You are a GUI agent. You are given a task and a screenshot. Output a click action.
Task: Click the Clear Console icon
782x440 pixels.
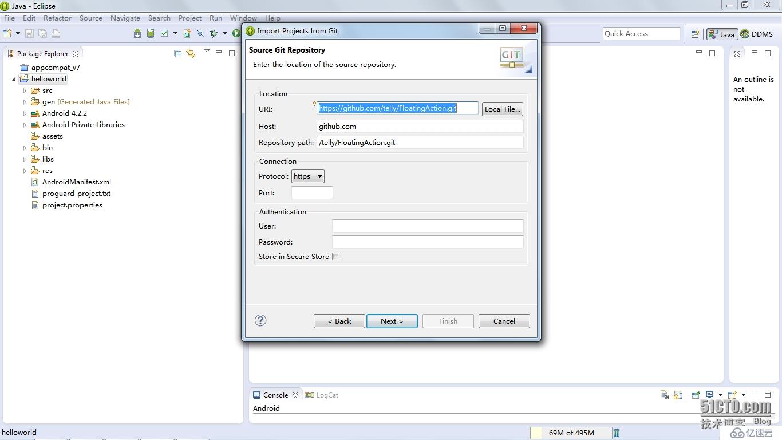pyautogui.click(x=665, y=395)
